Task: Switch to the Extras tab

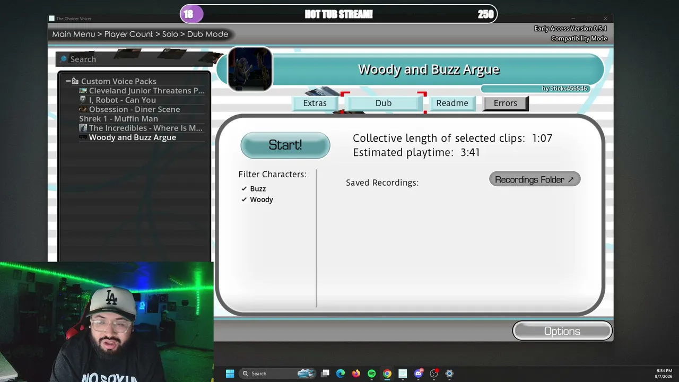Action: pyautogui.click(x=315, y=103)
